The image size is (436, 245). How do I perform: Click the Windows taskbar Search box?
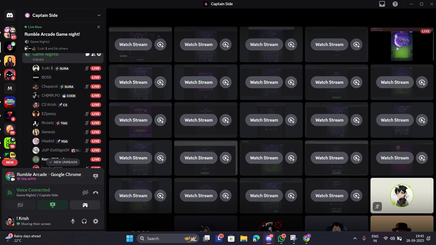tap(168, 238)
